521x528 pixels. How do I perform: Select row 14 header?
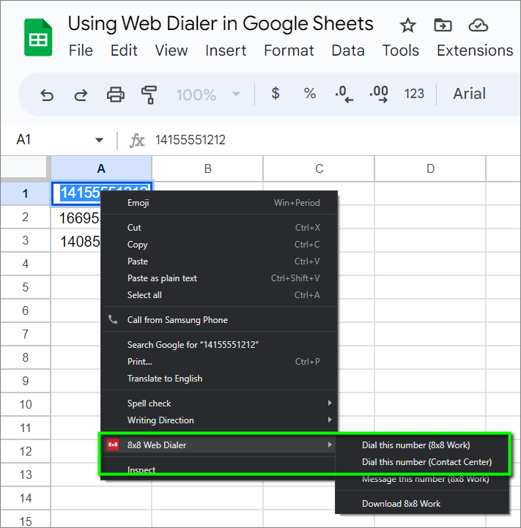(x=25, y=498)
